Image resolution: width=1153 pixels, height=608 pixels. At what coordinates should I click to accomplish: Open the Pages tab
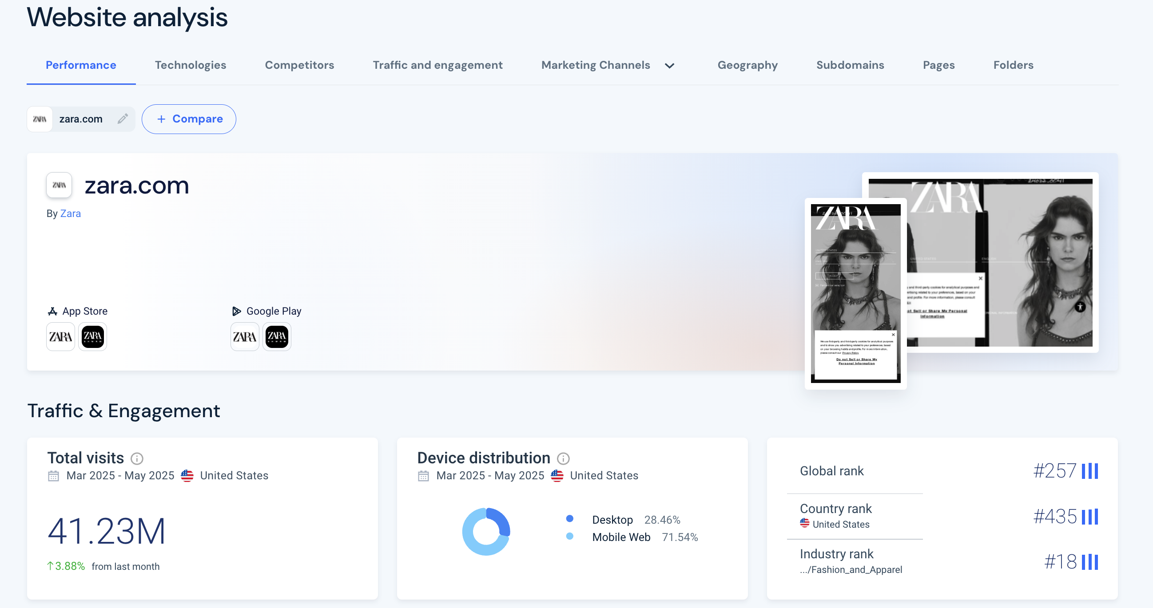tap(938, 65)
